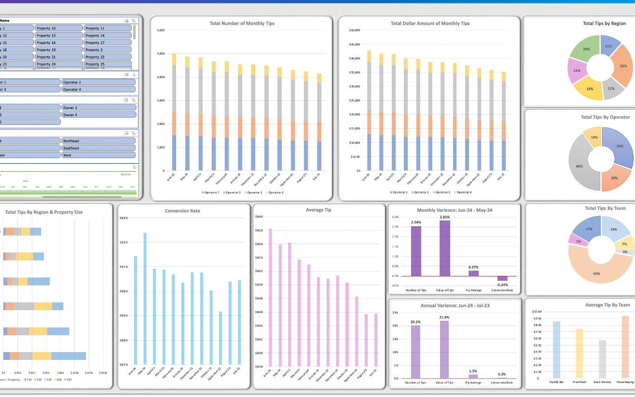
Task: Clear the filter on the Property Name slicer
Action: tap(134, 21)
